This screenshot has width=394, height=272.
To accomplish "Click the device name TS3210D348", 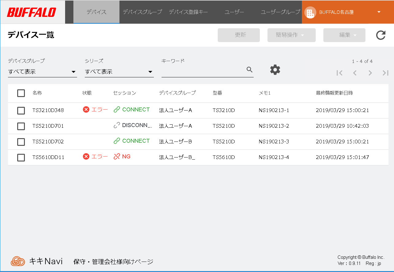I will [48, 110].
